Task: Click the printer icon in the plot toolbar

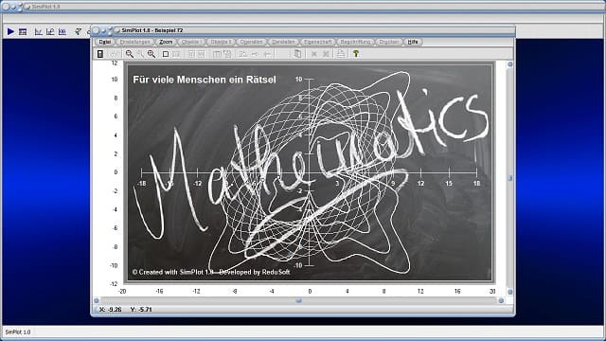Action: pos(341,54)
